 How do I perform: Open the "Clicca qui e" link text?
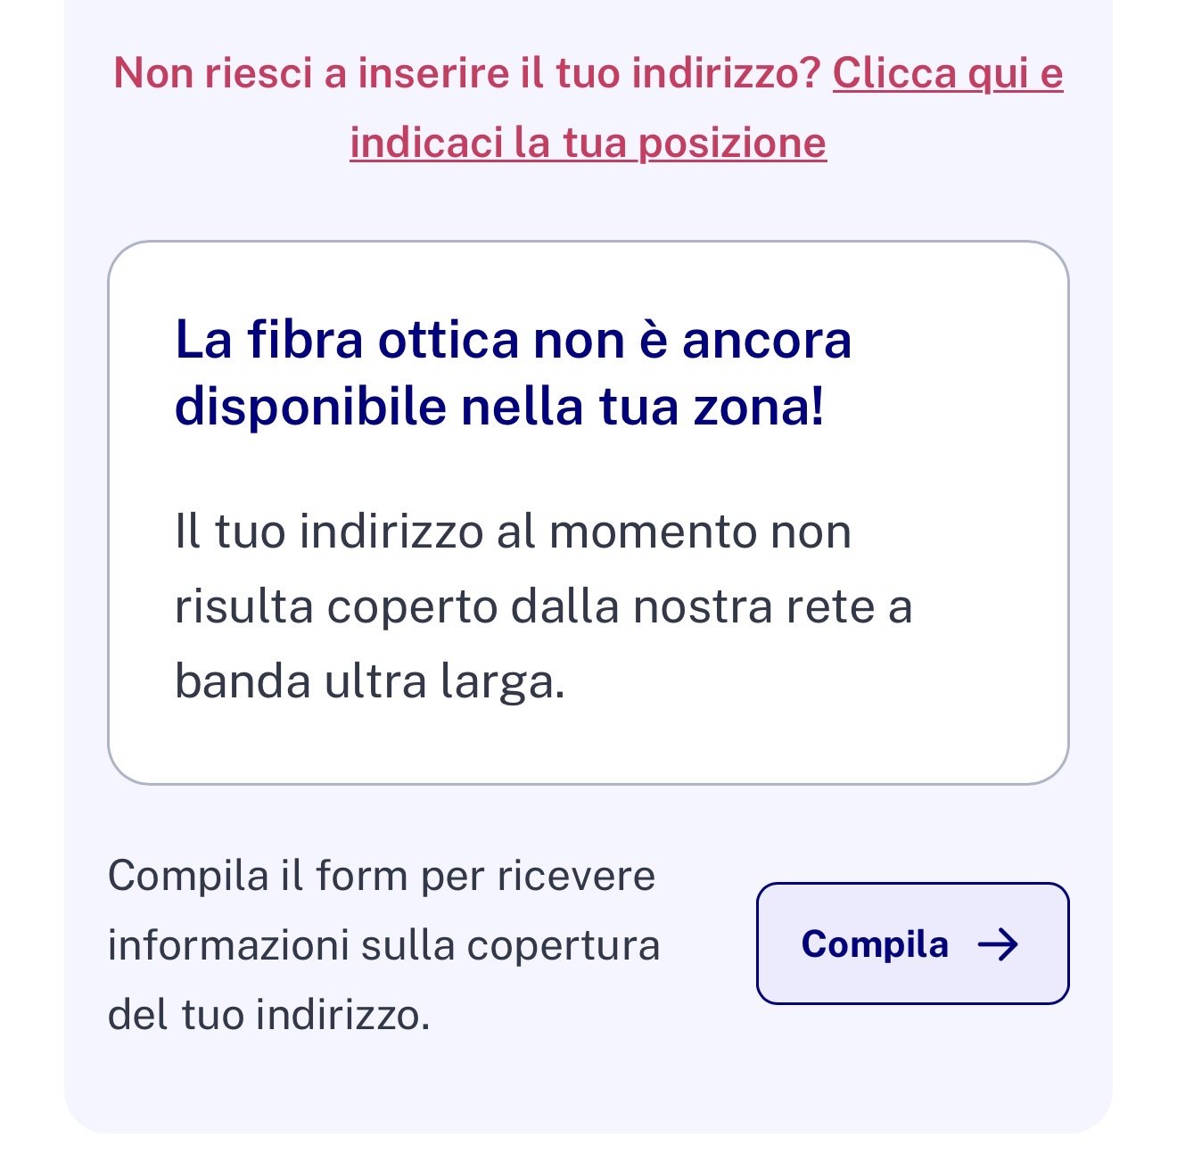point(948,73)
